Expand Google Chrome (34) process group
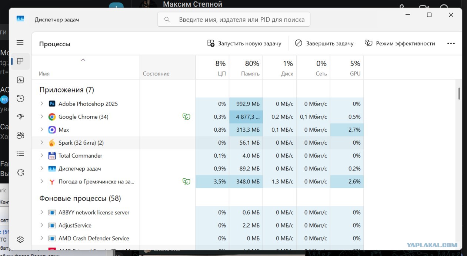The image size is (467, 256). (x=42, y=117)
